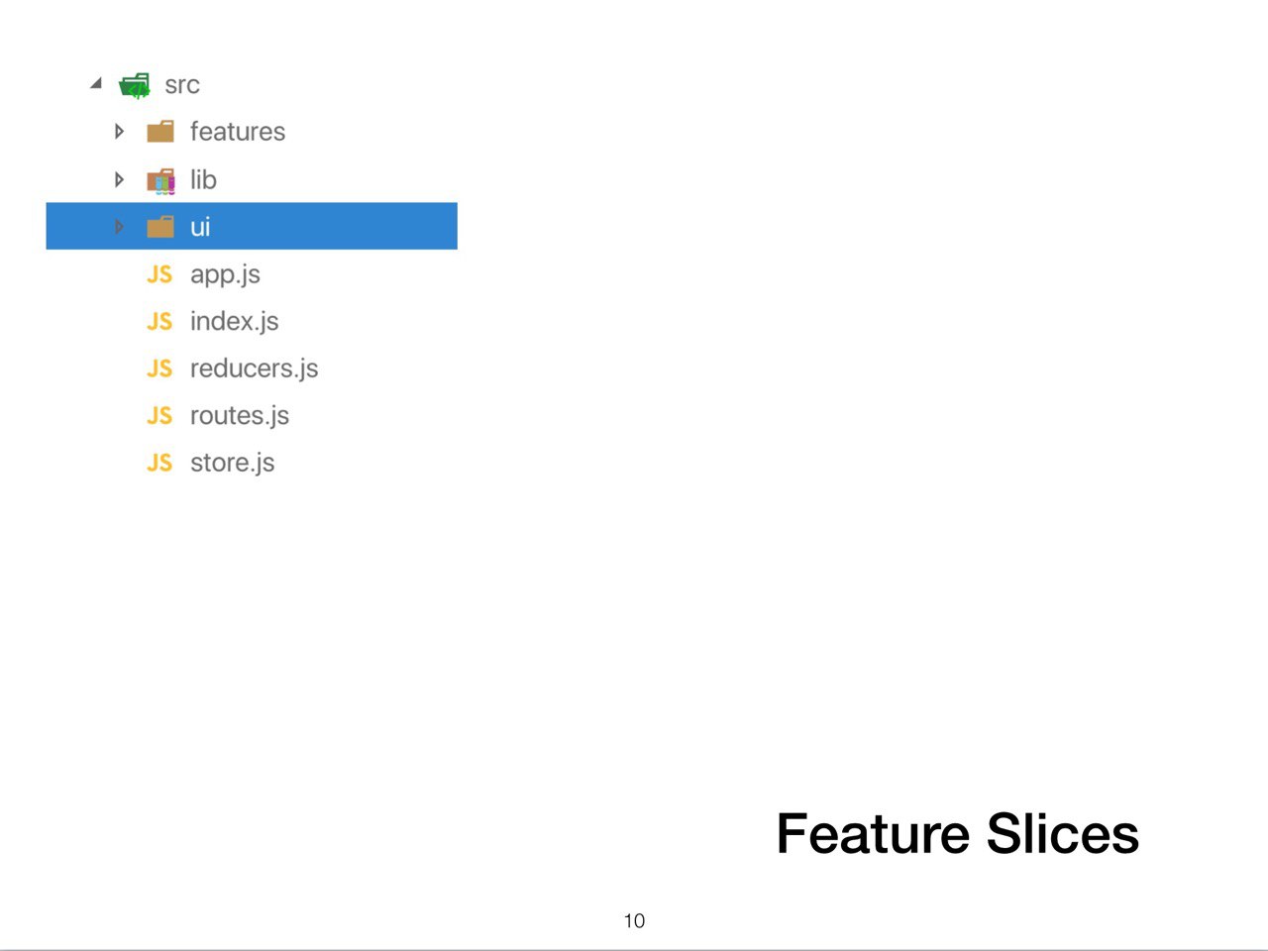This screenshot has height=951, width=1268.
Task: Open the store.js file
Action: 232,463
